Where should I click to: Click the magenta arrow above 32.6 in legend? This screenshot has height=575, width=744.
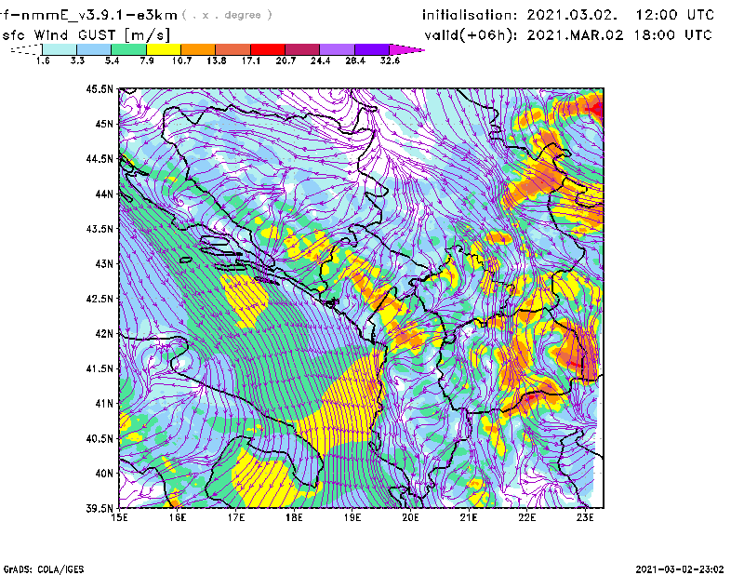[x=405, y=49]
